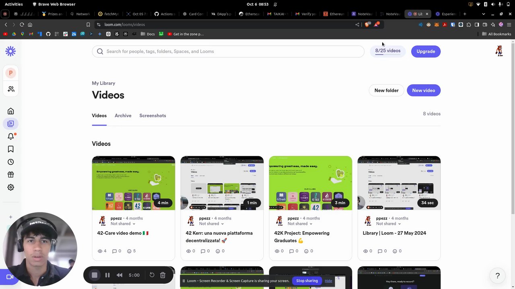Click the Upgrade button
Viewport: 515px width, 289px height.
click(x=426, y=51)
